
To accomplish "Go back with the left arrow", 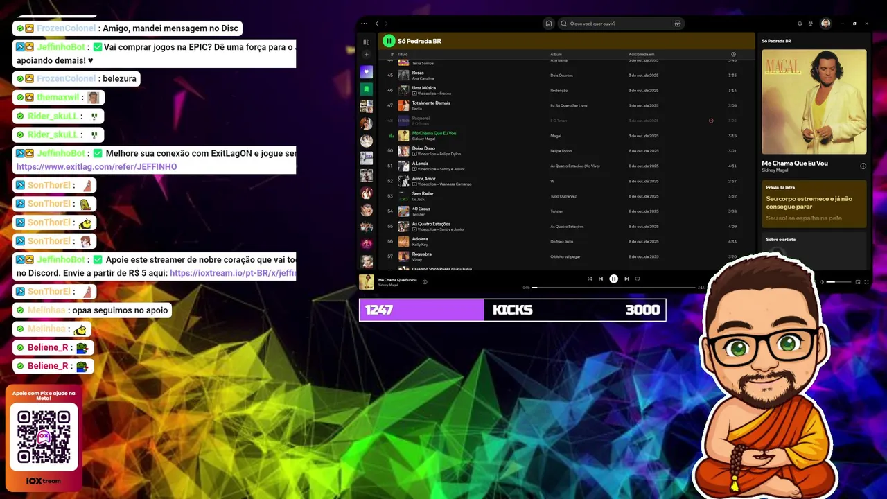I will pyautogui.click(x=377, y=24).
